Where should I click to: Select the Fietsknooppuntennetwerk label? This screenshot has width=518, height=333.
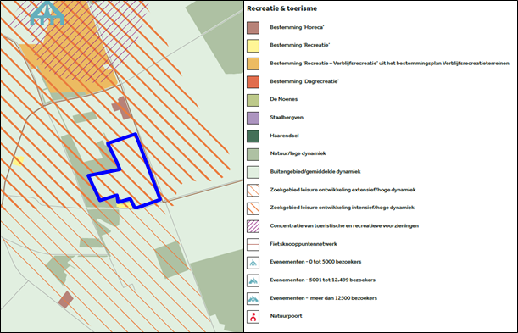coord(304,244)
